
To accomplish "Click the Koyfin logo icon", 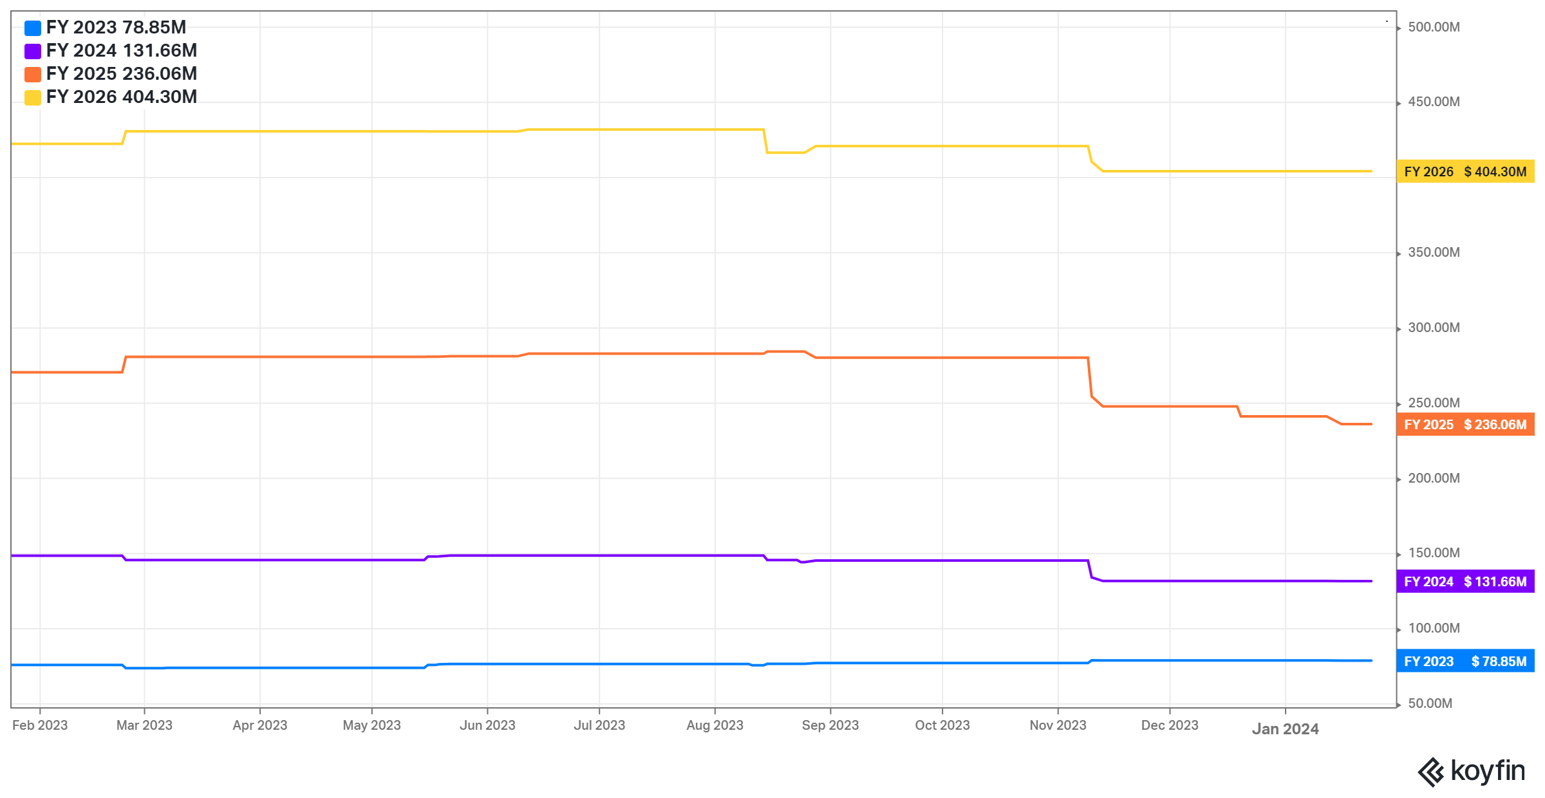I will click(1431, 772).
